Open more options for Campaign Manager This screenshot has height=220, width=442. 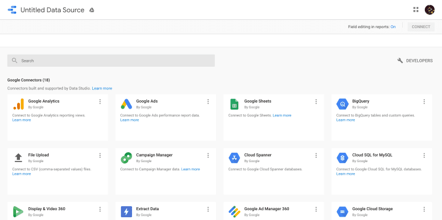pyautogui.click(x=208, y=155)
